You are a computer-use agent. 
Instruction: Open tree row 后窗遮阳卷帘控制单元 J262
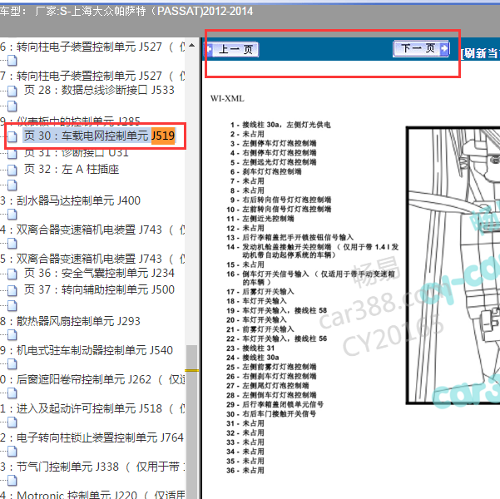[x=92, y=380]
